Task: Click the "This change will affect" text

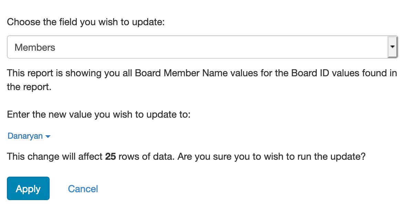Action: click(x=55, y=157)
